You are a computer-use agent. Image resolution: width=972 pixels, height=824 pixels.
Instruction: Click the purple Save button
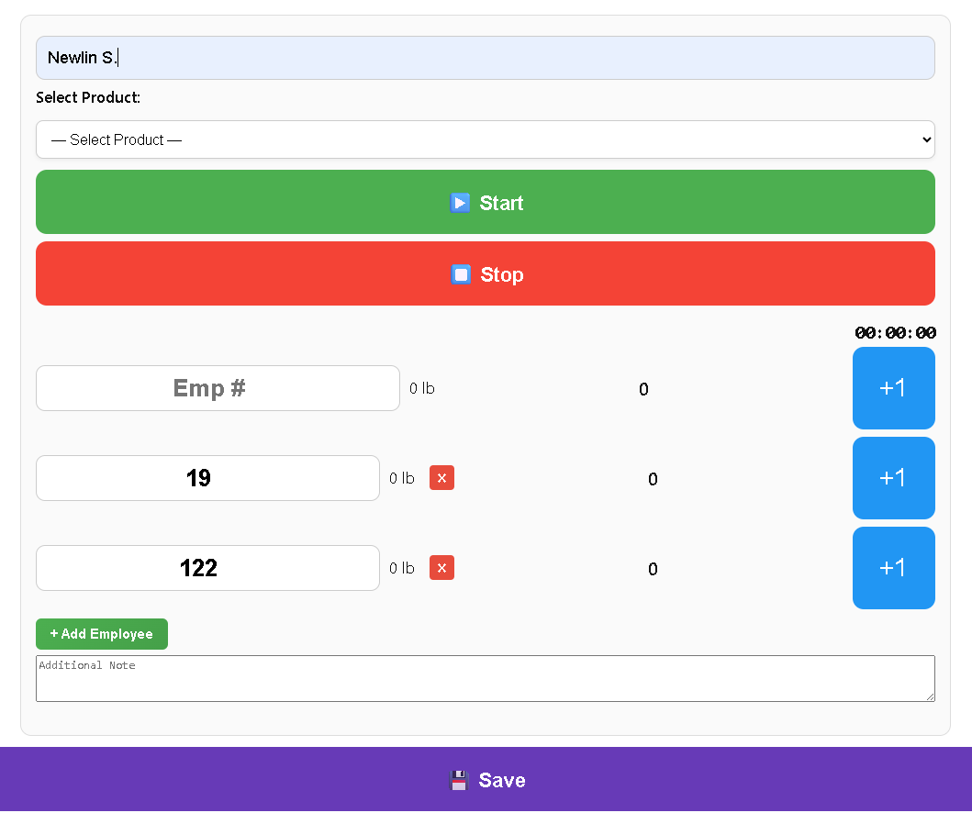486,779
